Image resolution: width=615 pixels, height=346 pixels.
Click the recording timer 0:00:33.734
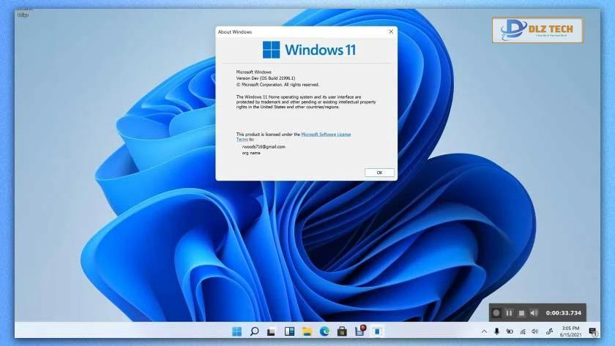(564, 312)
